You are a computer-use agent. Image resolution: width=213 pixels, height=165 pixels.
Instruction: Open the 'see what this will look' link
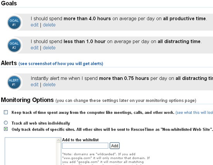[x=194, y=113]
